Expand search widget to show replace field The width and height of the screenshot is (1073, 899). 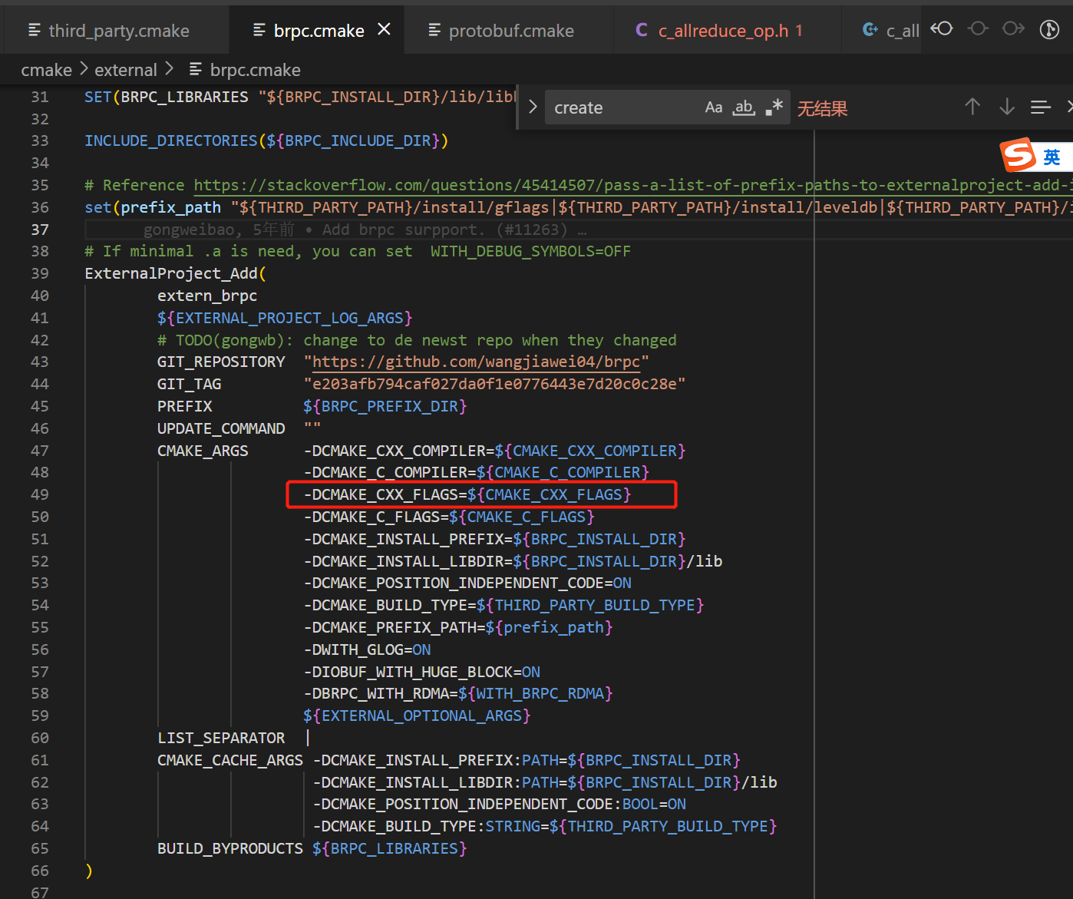(532, 107)
